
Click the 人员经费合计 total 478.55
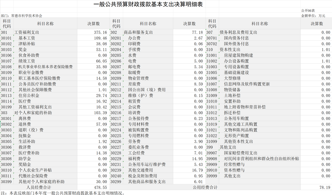click(101, 187)
